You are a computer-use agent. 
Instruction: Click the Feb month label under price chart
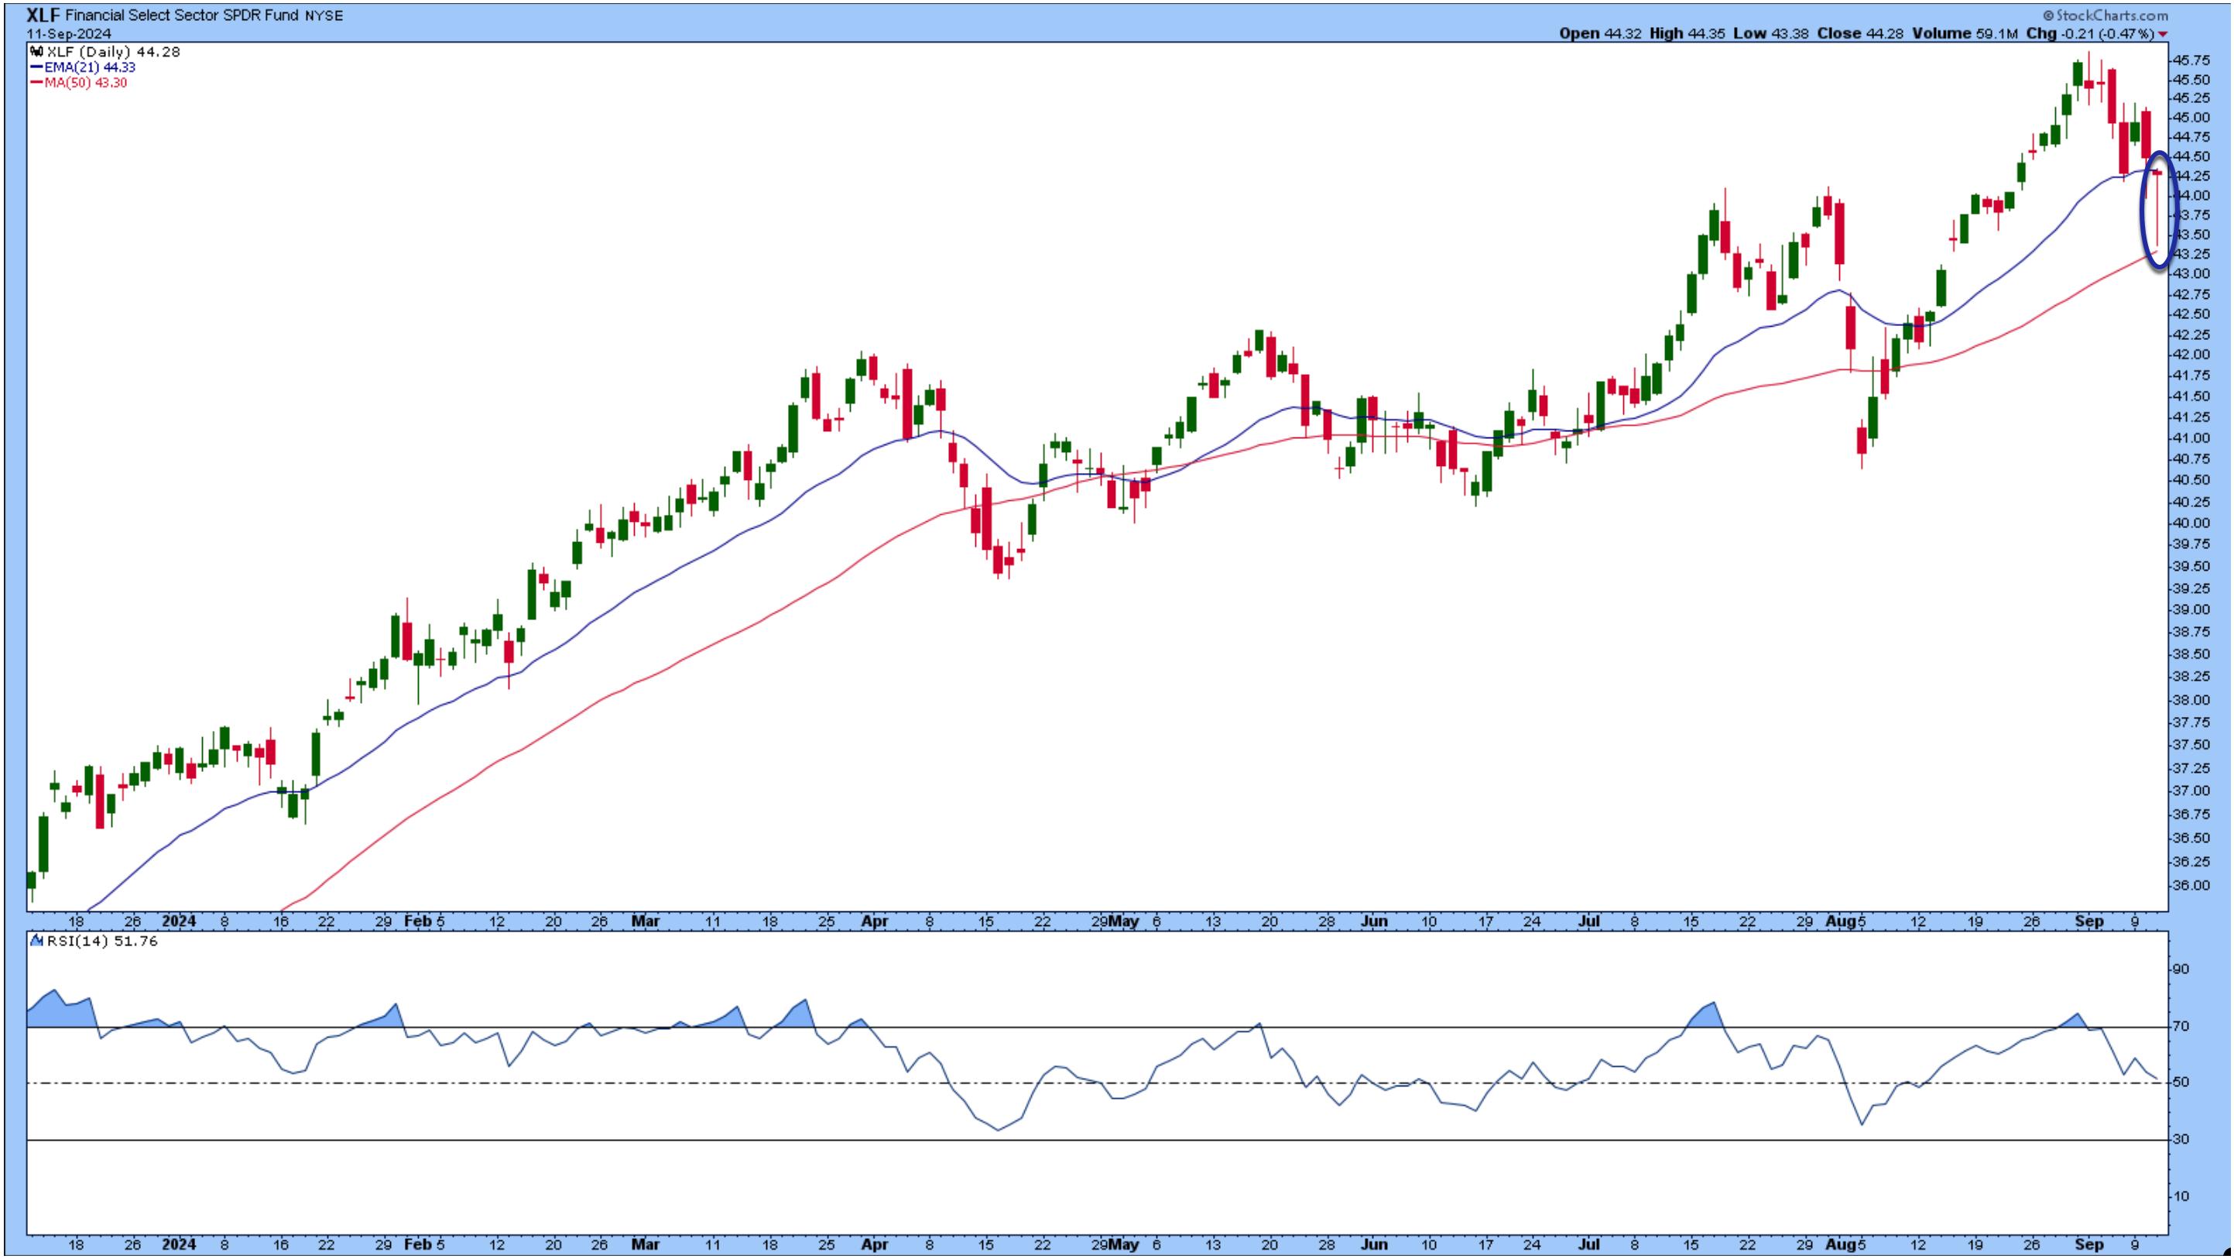417,921
